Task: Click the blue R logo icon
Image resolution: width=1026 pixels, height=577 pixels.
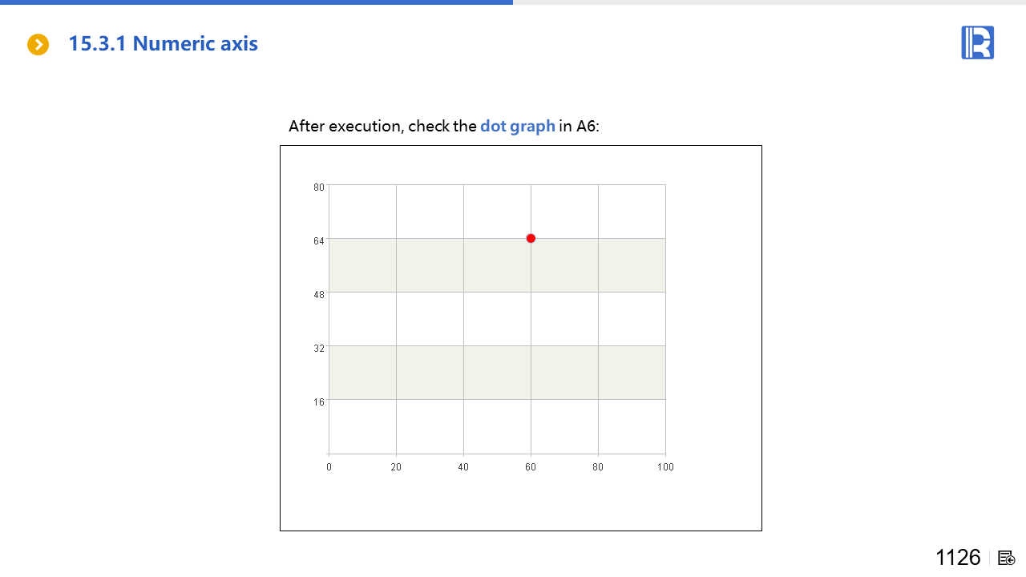Action: click(x=977, y=42)
